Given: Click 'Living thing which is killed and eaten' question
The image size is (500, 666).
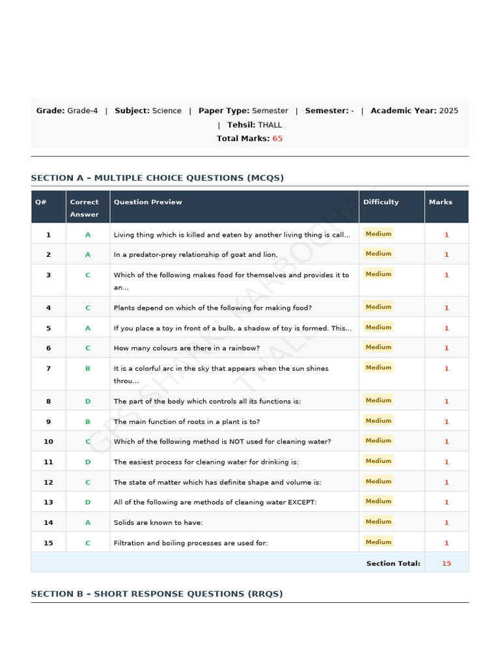Looking at the screenshot, I should (x=232, y=234).
